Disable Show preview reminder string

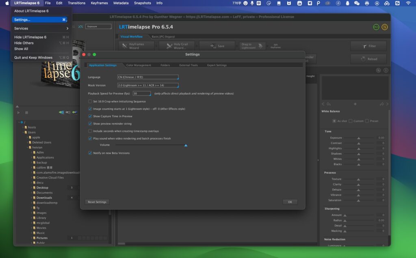(x=90, y=123)
